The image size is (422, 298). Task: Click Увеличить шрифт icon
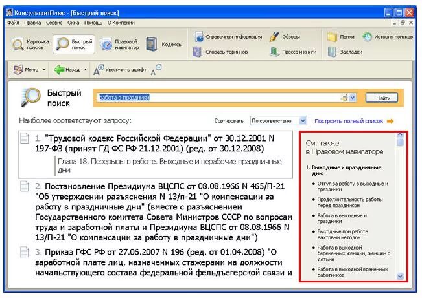coord(99,70)
